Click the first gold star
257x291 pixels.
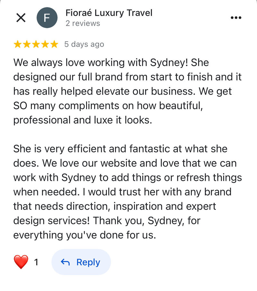coord(18,44)
